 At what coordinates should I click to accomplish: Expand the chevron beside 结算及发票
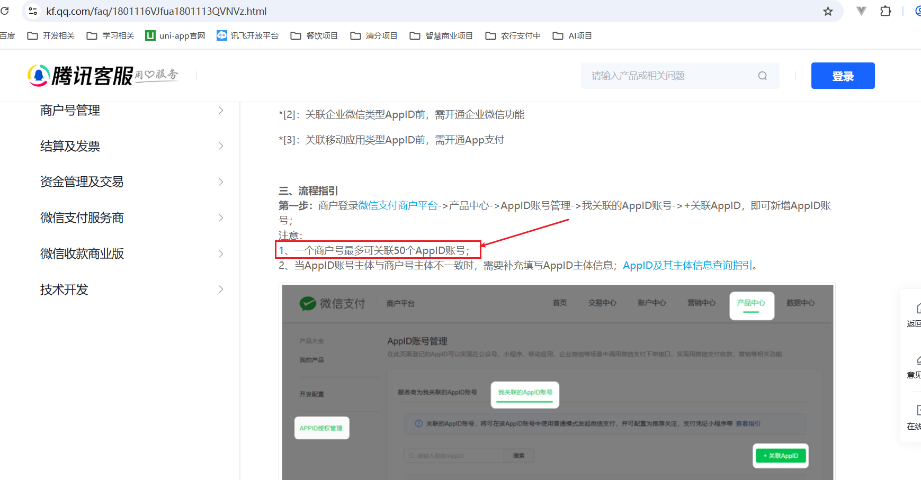pyautogui.click(x=221, y=146)
